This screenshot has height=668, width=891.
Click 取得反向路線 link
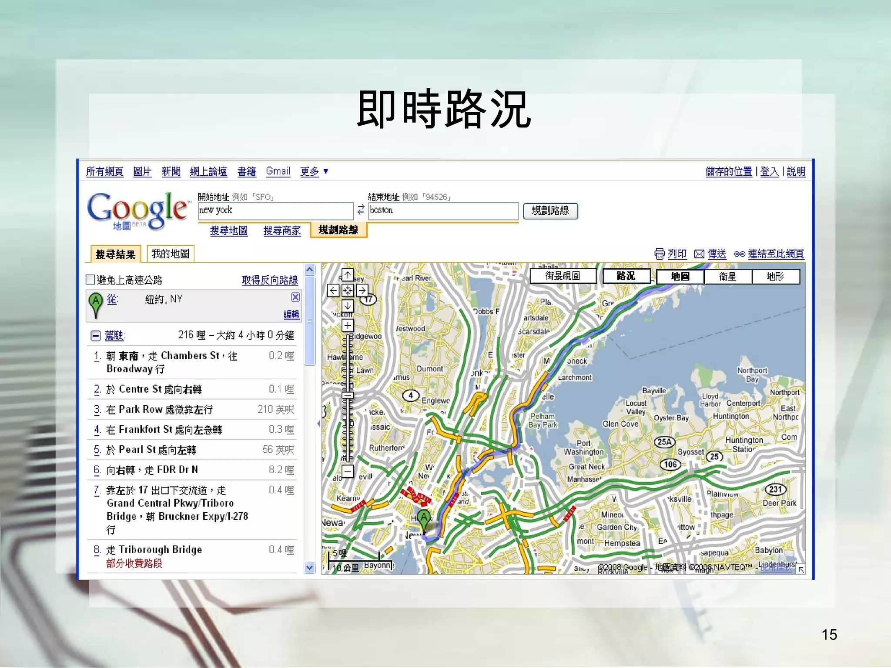270,280
